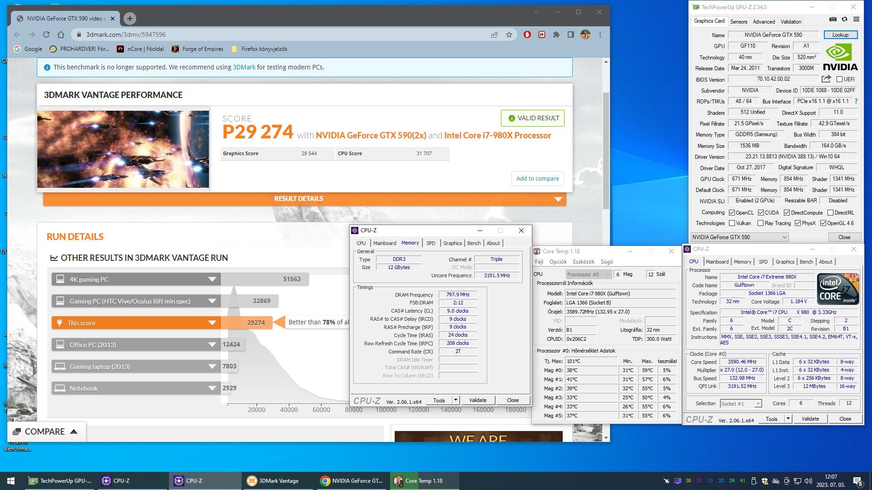This screenshot has width=872, height=490.
Task: Open the SPD tab in CPU-Z memory window
Action: [x=431, y=243]
